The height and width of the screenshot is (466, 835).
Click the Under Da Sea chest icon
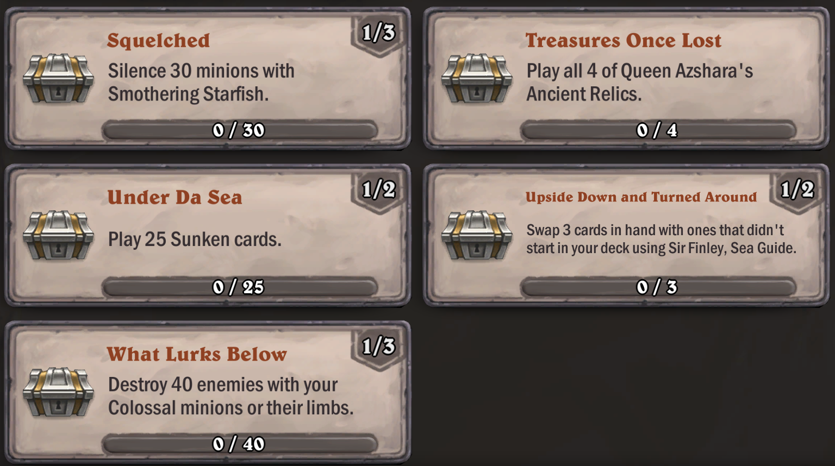tap(58, 235)
